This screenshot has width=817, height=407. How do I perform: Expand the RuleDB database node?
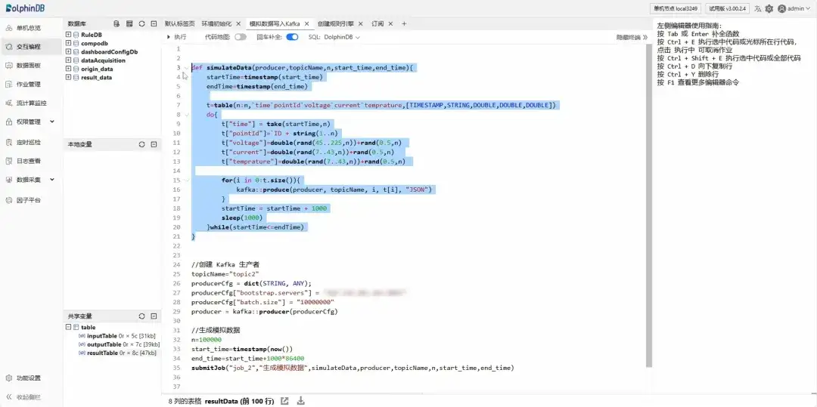[68, 34]
